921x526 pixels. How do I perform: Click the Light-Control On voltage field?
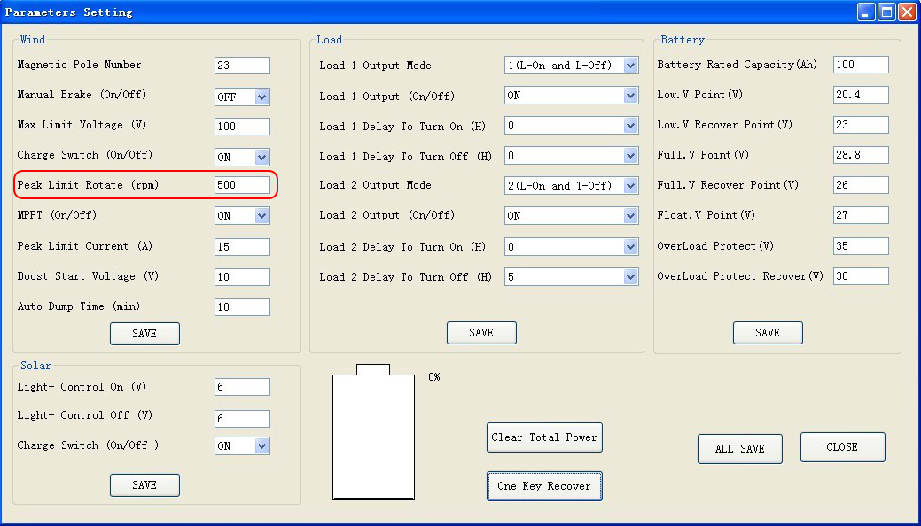click(x=242, y=387)
